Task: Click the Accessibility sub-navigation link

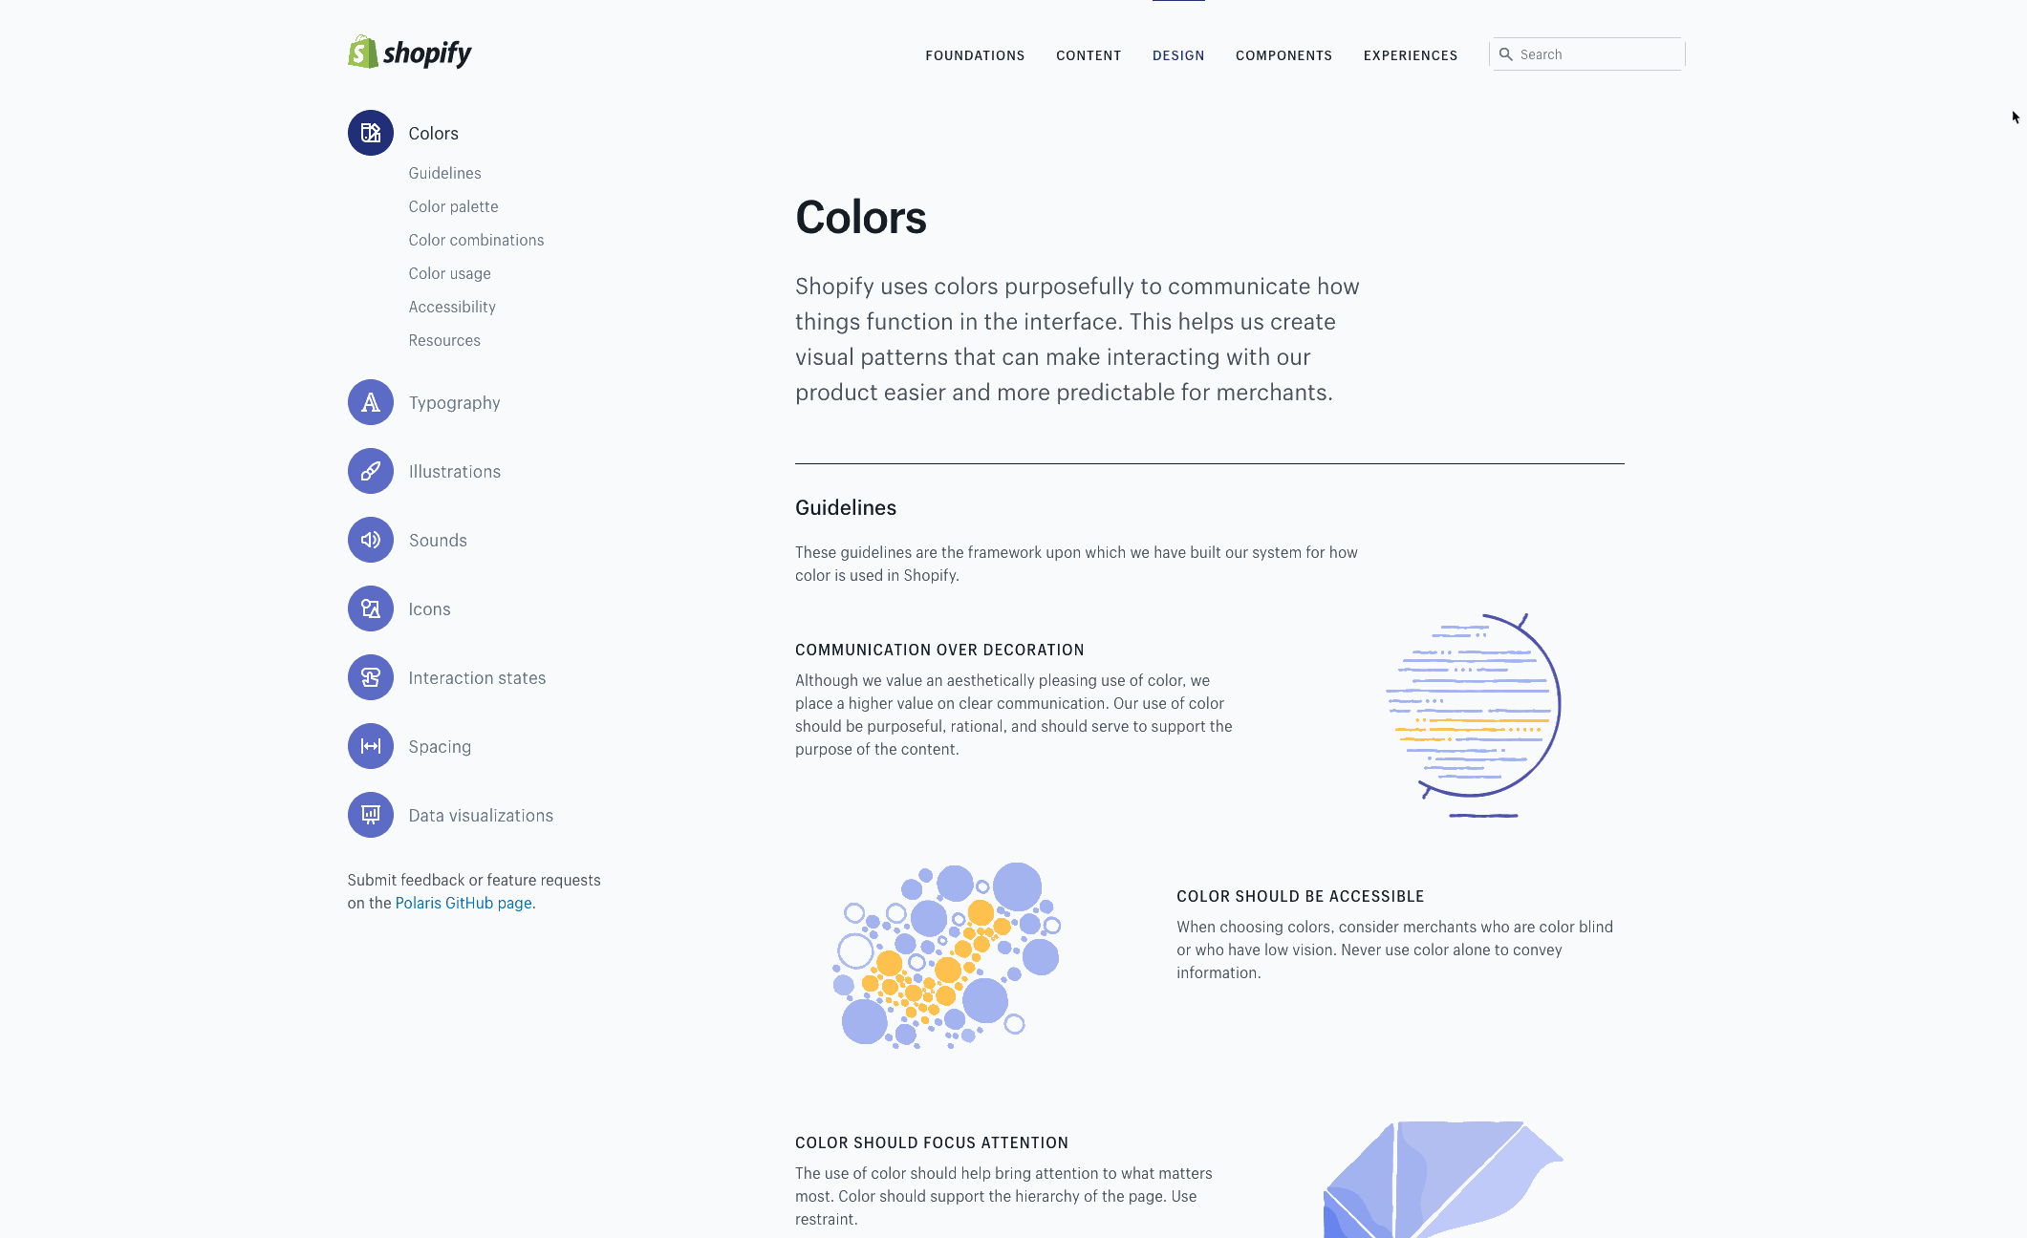Action: pos(450,306)
